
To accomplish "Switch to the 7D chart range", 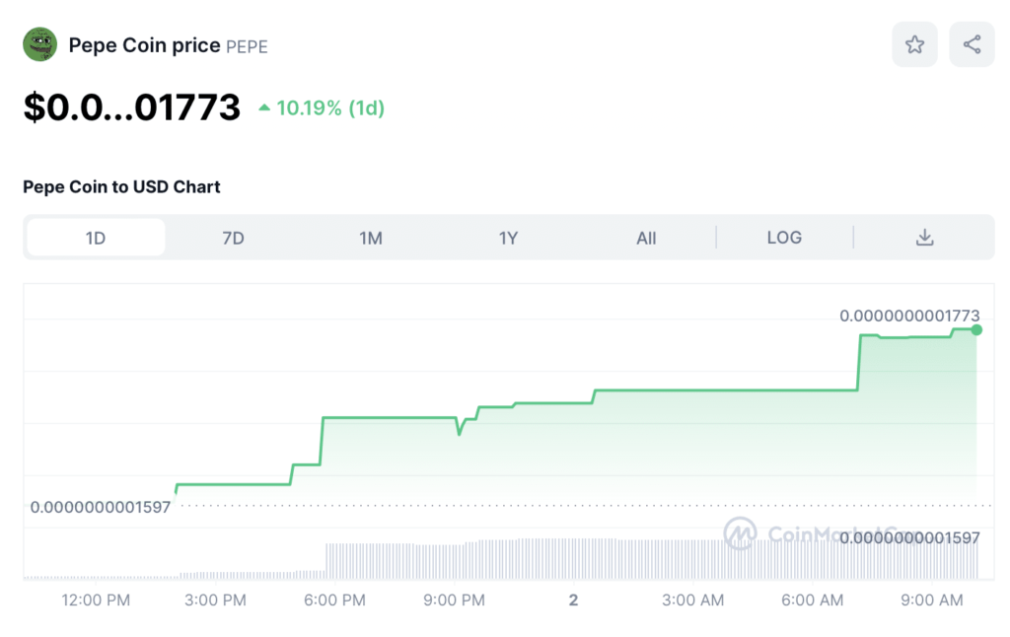I will tap(233, 238).
